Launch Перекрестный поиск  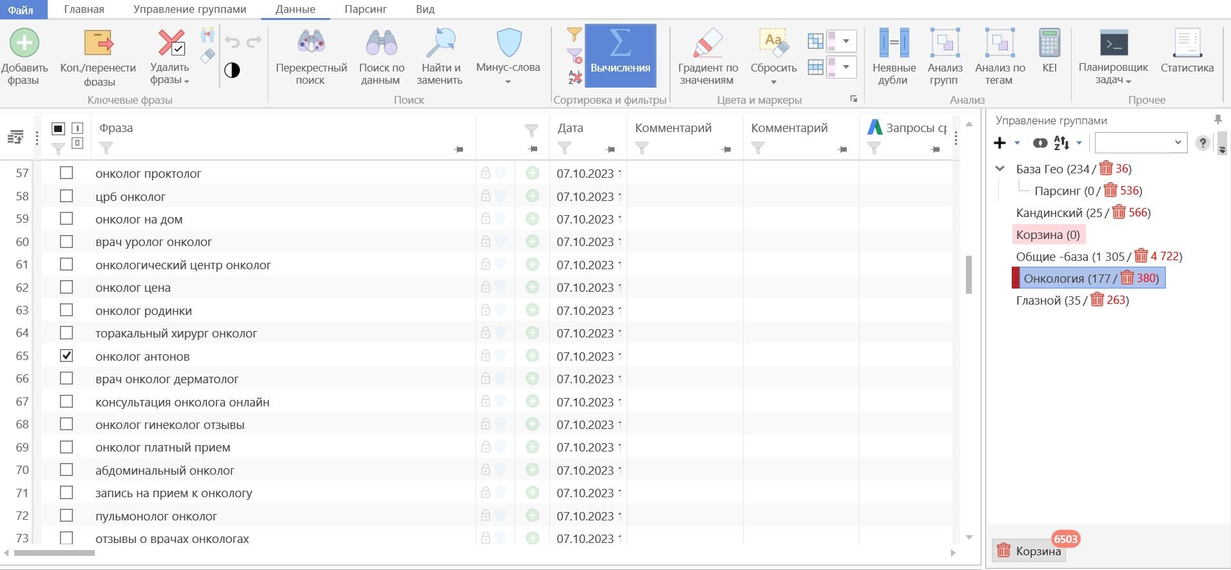[311, 57]
